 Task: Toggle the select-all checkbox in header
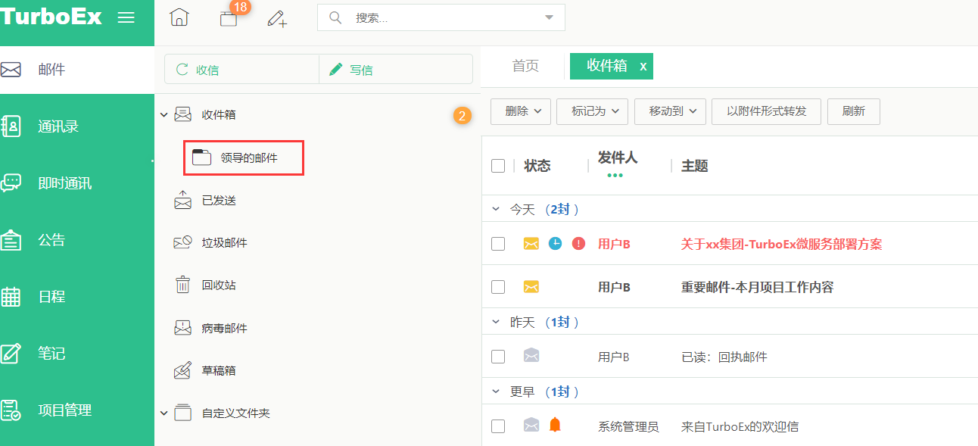click(498, 166)
